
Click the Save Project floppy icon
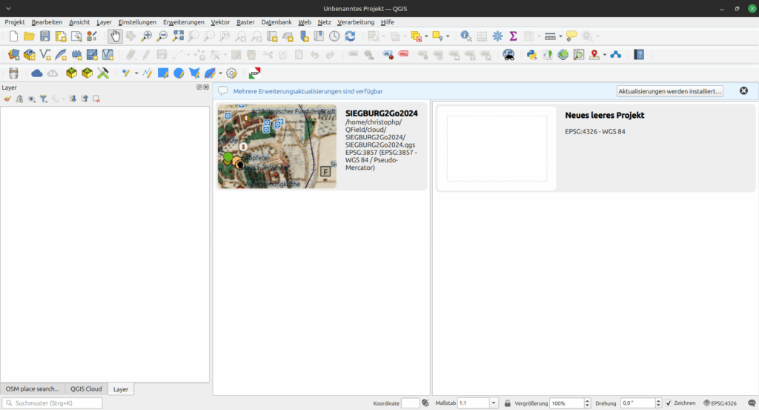click(x=45, y=36)
